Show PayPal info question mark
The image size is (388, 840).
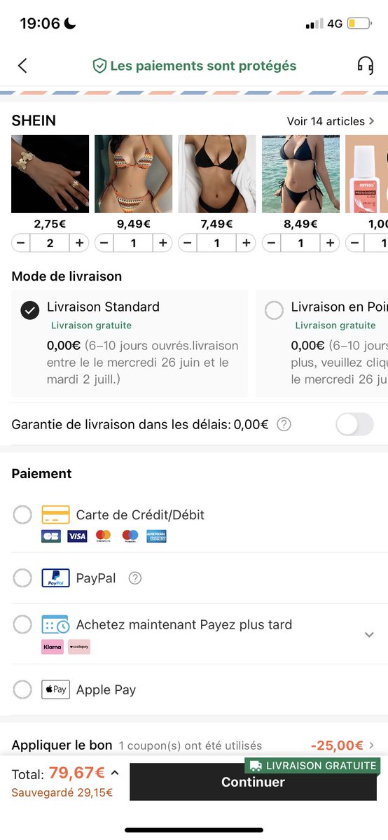tap(135, 578)
